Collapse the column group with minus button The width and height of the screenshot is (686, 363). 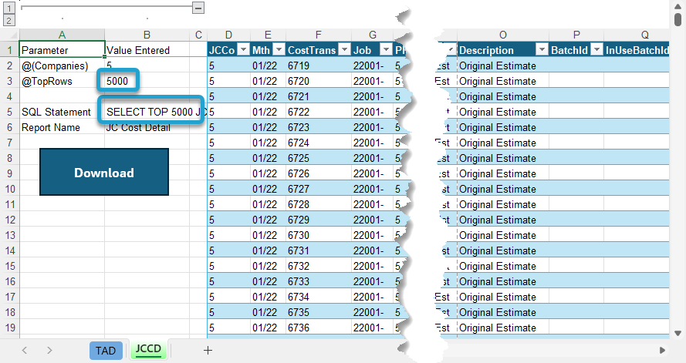[x=198, y=8]
